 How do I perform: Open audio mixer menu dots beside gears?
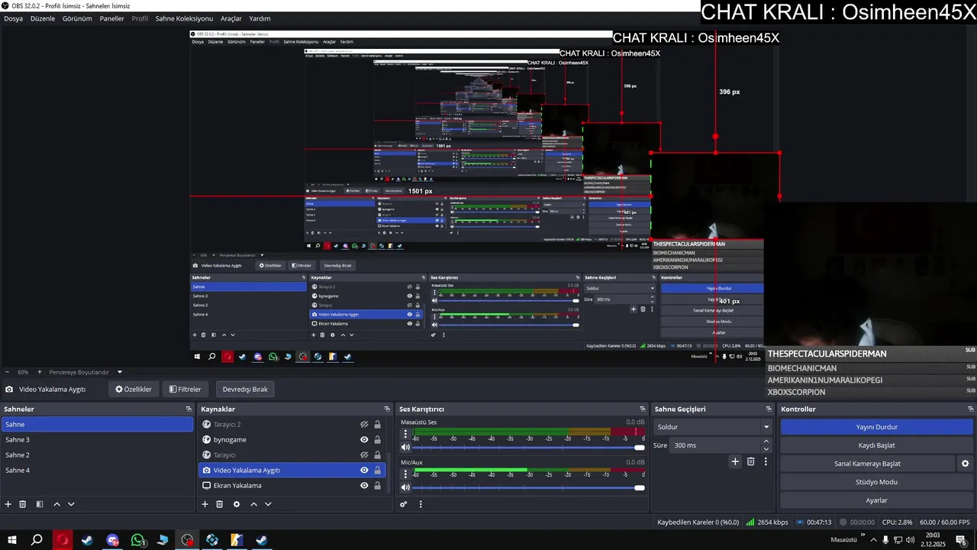coord(421,504)
